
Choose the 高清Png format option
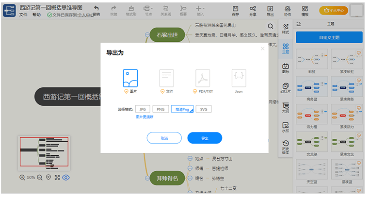coord(182,109)
